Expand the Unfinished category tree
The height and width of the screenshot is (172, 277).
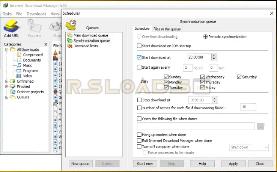(x=7, y=81)
